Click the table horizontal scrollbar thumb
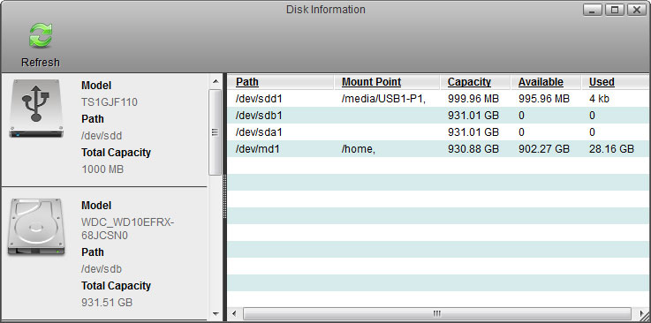This screenshot has width=651, height=323. click(x=436, y=313)
